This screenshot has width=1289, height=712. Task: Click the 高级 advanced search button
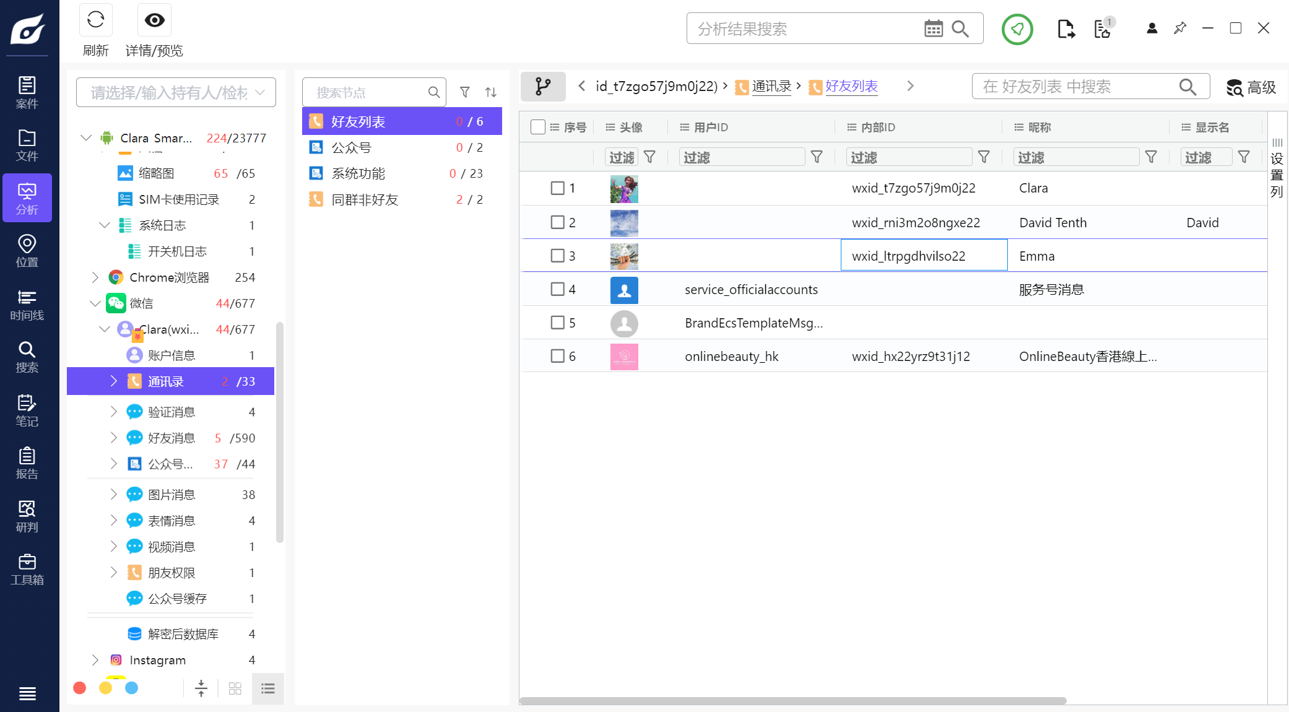point(1251,87)
